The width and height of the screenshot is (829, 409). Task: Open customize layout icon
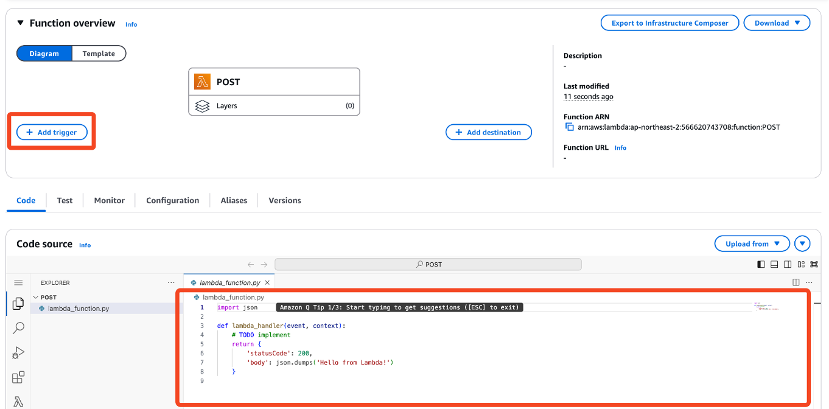(x=801, y=265)
